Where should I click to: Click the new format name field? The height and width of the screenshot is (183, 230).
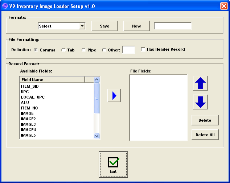(x=173, y=26)
